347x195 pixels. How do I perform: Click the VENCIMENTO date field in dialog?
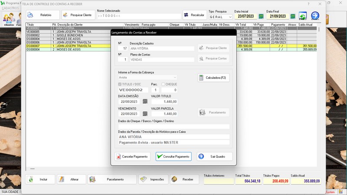click(x=129, y=114)
